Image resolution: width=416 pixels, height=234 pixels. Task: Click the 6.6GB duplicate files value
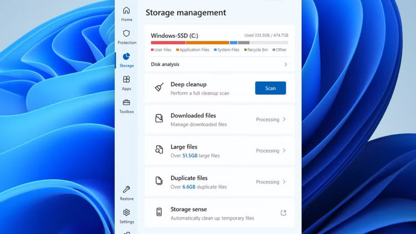click(189, 187)
